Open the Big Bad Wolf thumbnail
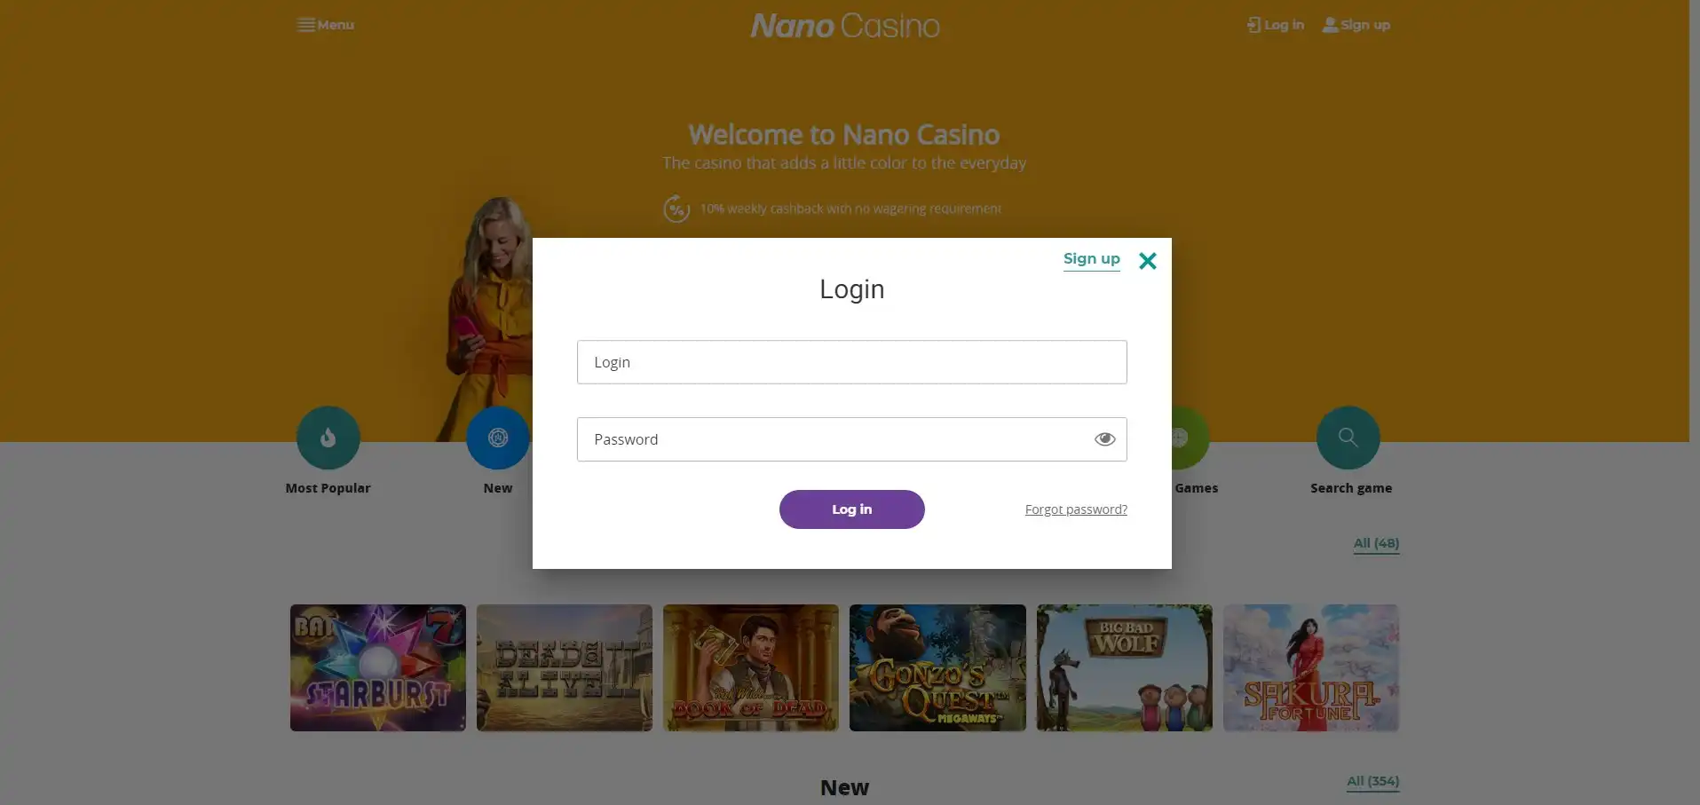The image size is (1700, 805). coord(1124,668)
